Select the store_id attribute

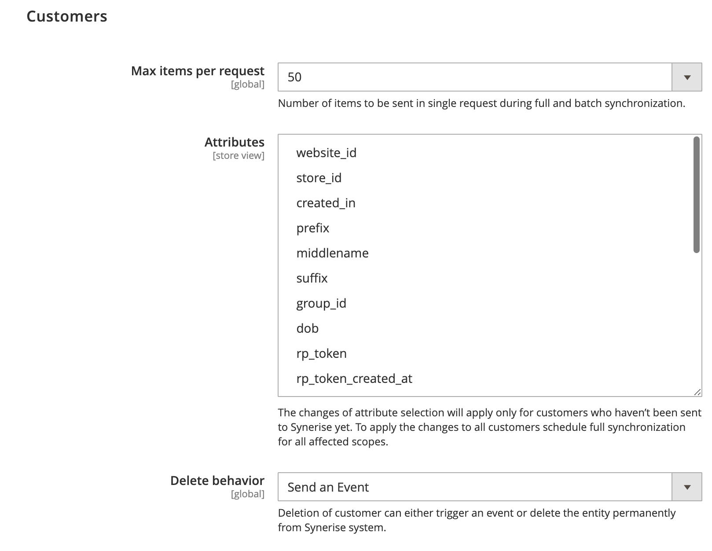tap(318, 178)
